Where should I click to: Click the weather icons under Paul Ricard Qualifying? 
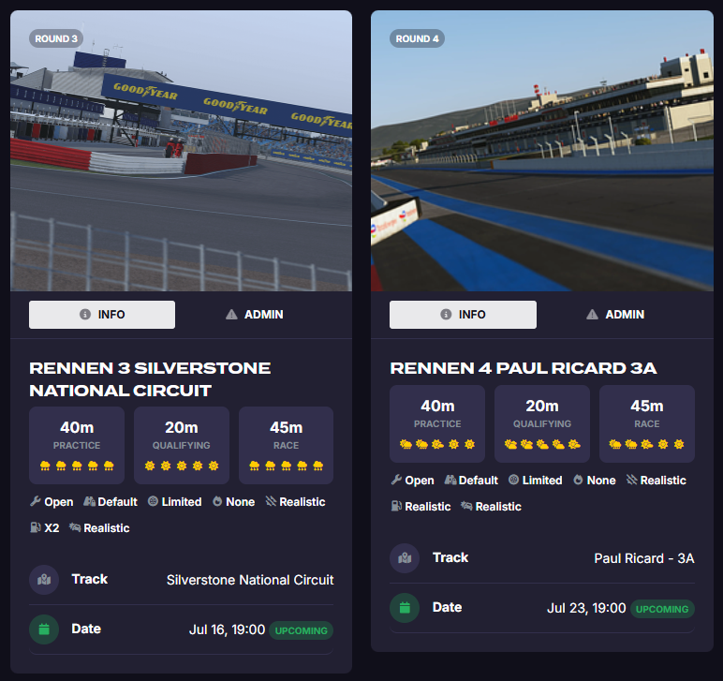[542, 444]
